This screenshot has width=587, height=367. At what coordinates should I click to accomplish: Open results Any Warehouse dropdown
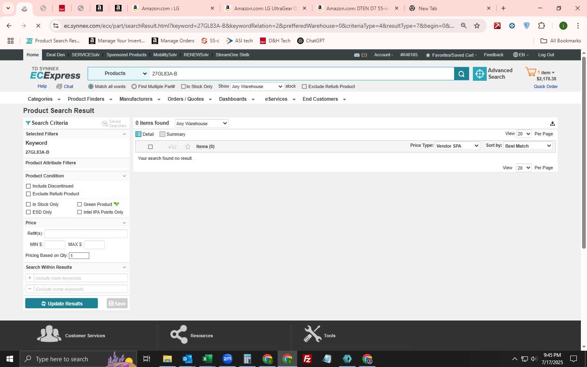click(x=201, y=124)
